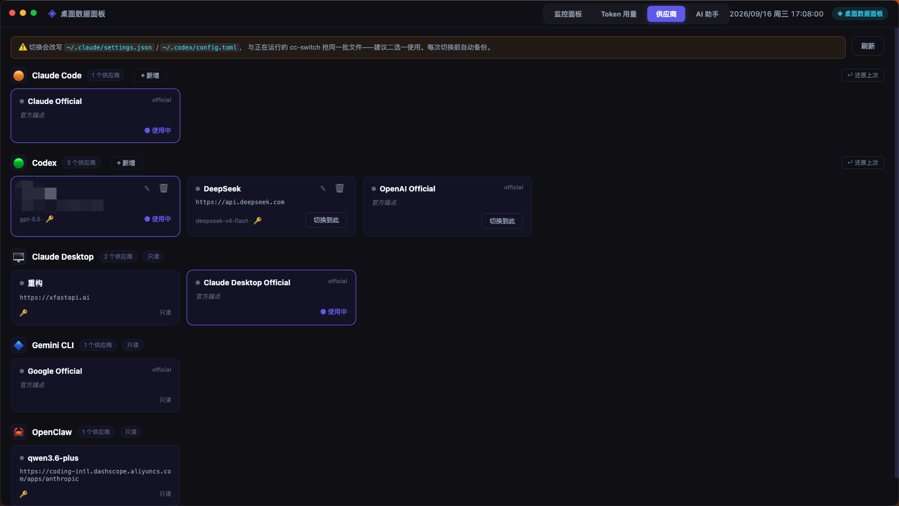Screen dimensions: 899x506
Task: Click the qwen3.6-plus provider name
Action: (53, 458)
